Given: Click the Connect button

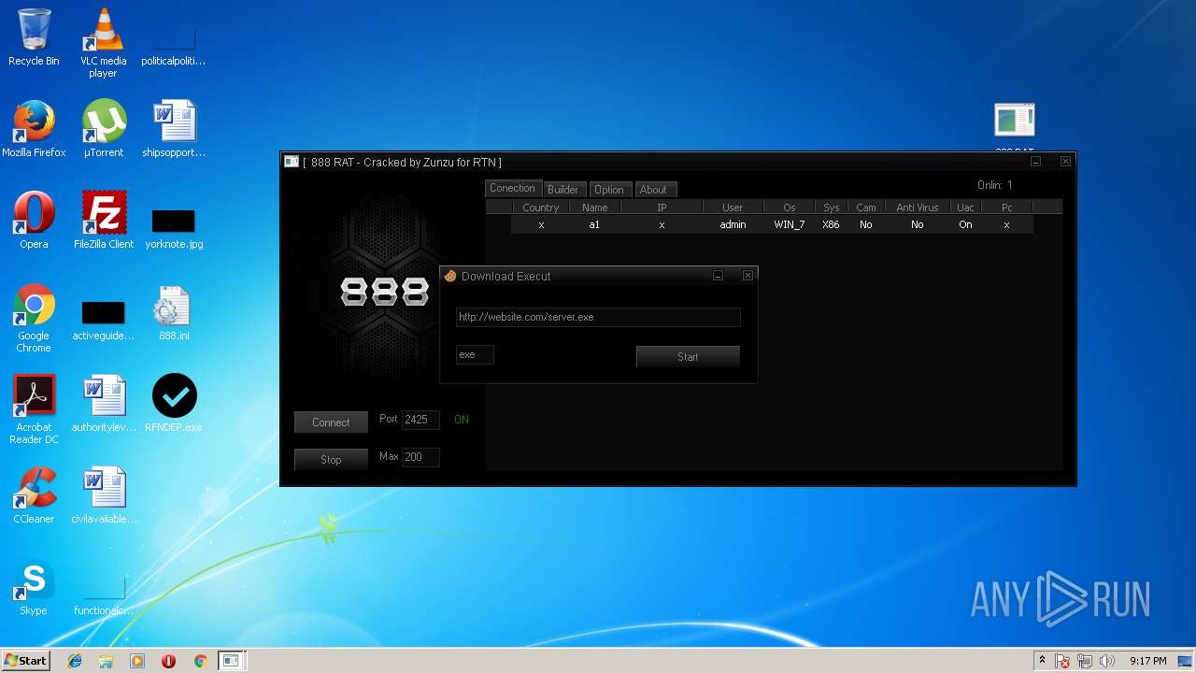Looking at the screenshot, I should click(x=331, y=422).
